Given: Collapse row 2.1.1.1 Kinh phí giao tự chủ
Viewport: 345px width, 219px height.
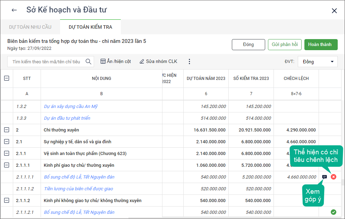Looking at the screenshot, I should pyautogui.click(x=7, y=165).
